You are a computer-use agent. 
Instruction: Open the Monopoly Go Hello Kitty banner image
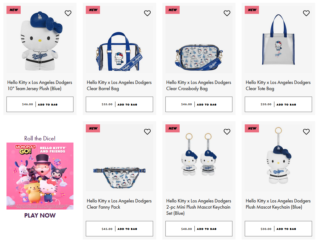point(40,176)
